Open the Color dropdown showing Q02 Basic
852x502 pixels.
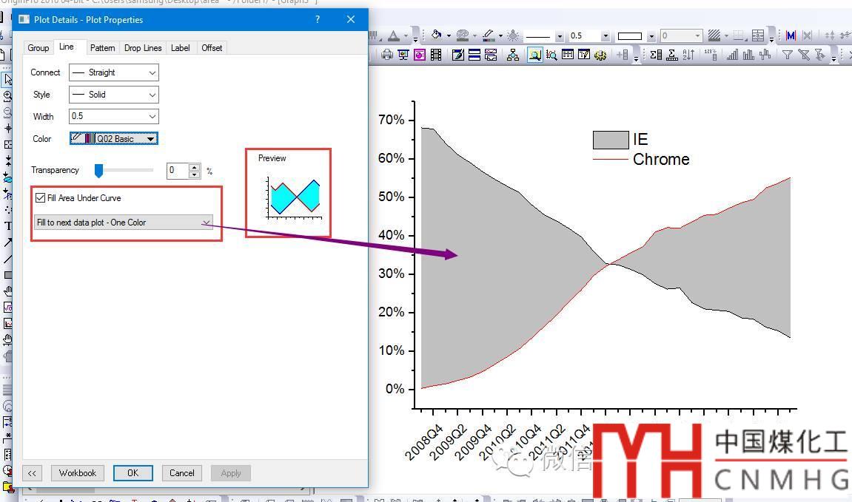[113, 138]
